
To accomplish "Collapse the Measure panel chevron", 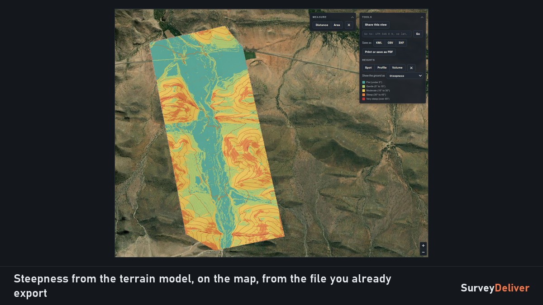I will point(352,17).
